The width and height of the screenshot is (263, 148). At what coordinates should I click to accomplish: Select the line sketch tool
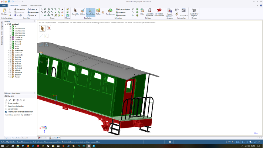click(42, 9)
